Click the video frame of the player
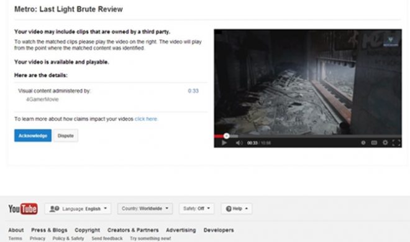 307,81
